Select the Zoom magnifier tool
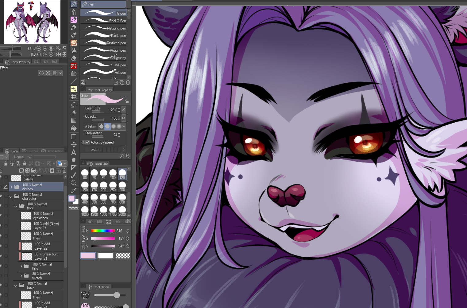 74,183
